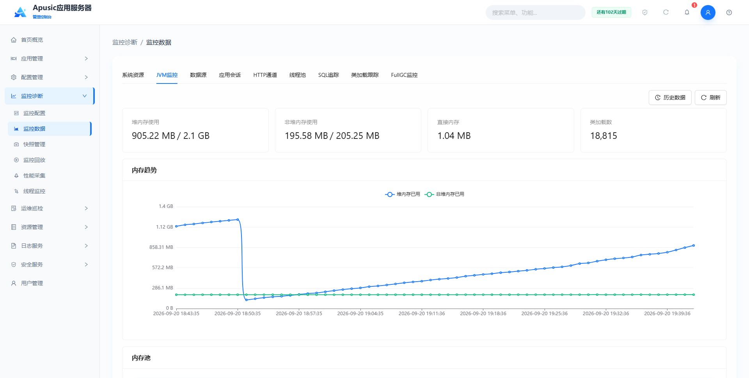Open 监控配置 submenu item
This screenshot has width=749, height=378.
coord(50,113)
